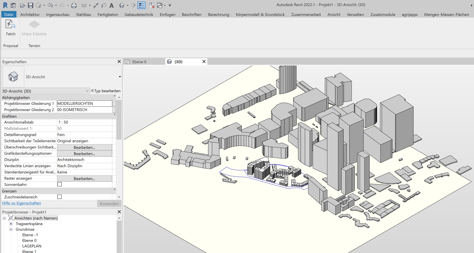Viewport: 474px width, 253px height.
Task: Toggle synchronize with central icon
Action: coord(38,5)
